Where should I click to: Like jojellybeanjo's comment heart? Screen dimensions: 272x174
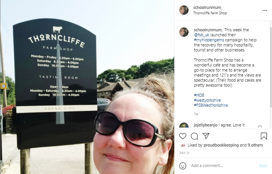pos(260,126)
